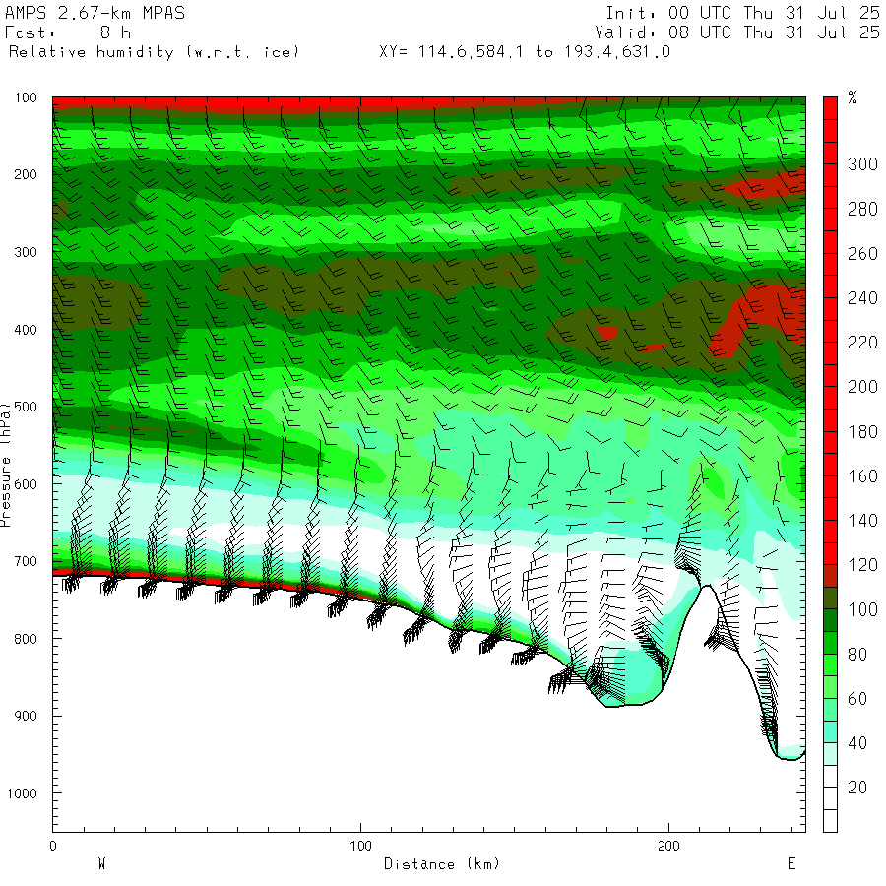This screenshot has height=886, width=886.
Task: Click the colorbar label 60
Action: click(857, 699)
